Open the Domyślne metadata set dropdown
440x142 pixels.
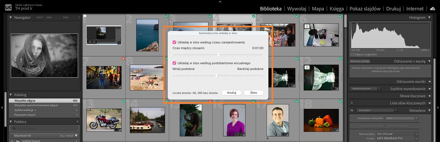point(377,111)
